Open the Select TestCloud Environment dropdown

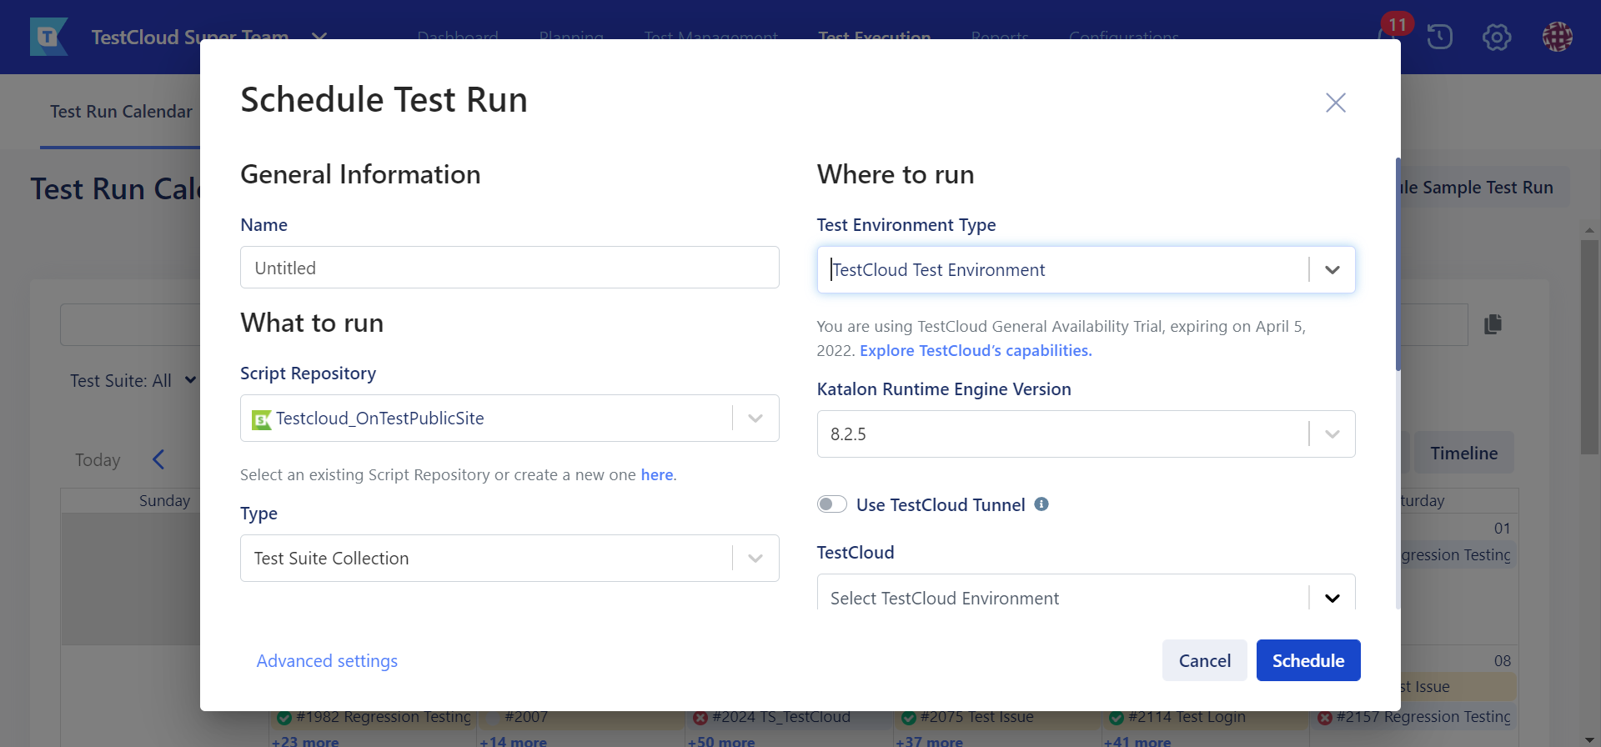tap(1086, 593)
